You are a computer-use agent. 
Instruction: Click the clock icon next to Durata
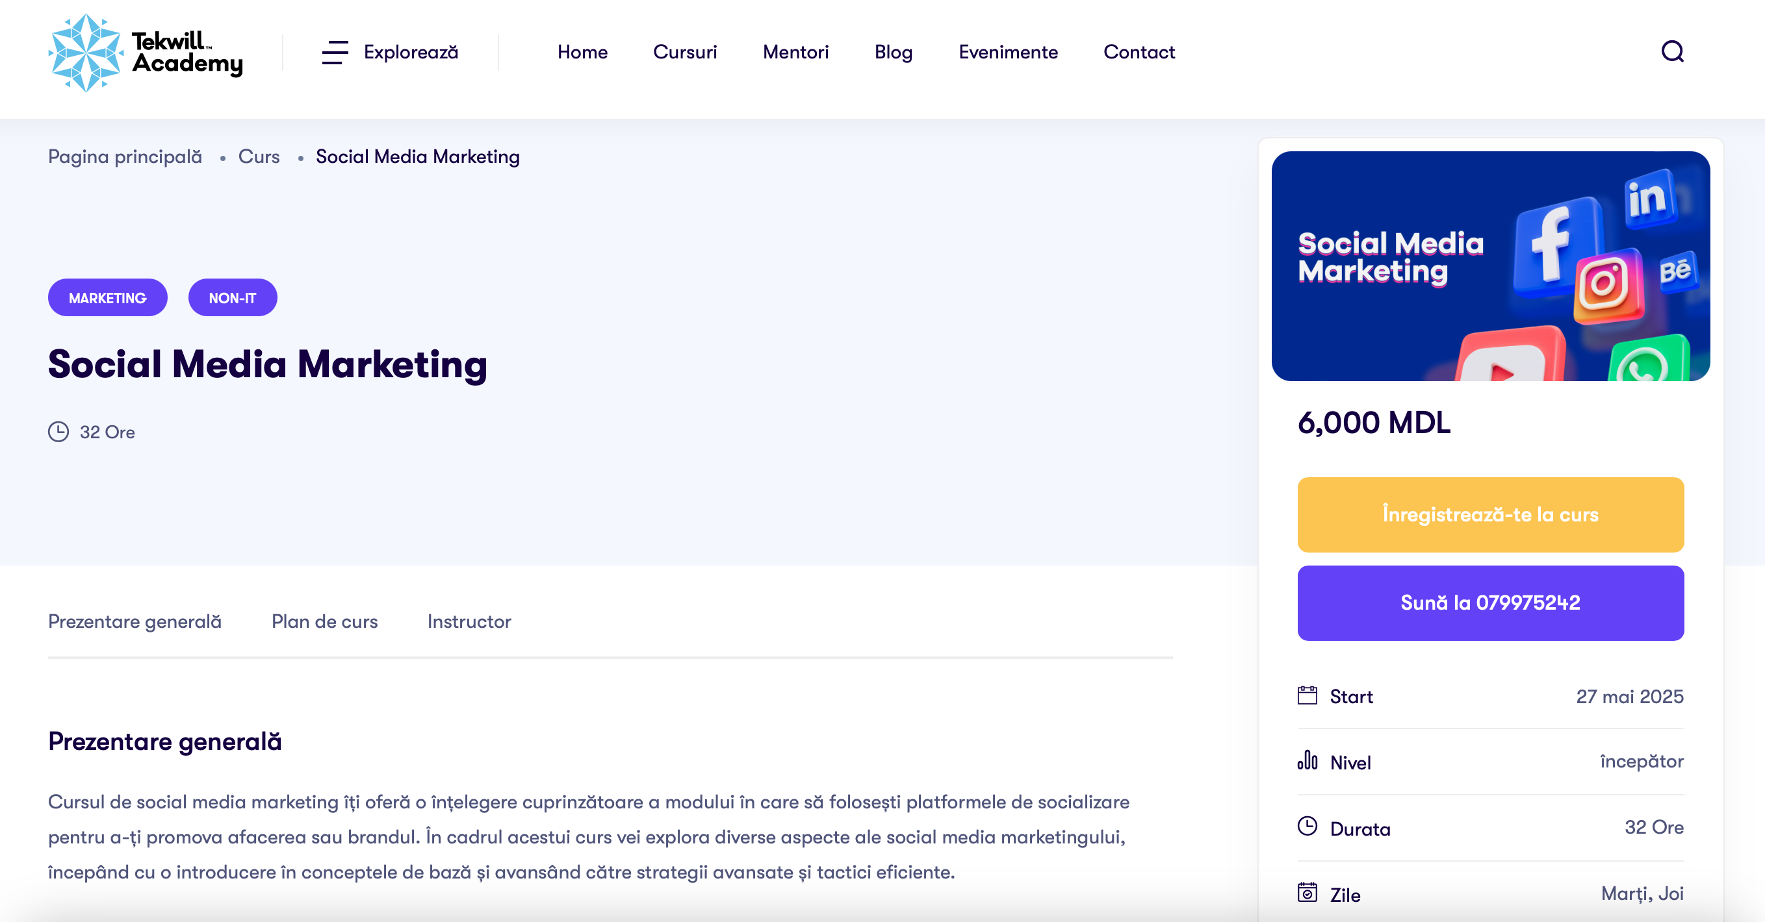(x=1308, y=826)
